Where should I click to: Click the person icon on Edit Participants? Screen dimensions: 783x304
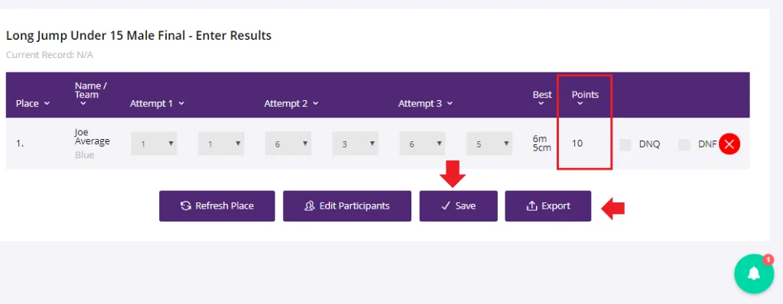click(309, 205)
